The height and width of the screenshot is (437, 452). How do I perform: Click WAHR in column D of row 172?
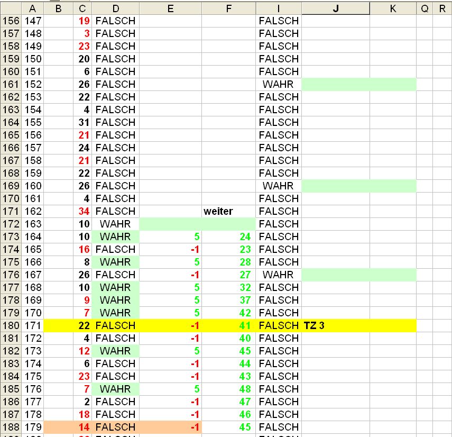point(116,224)
